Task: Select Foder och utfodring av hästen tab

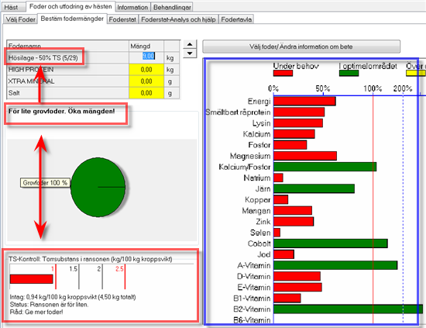Action: [x=70, y=6]
